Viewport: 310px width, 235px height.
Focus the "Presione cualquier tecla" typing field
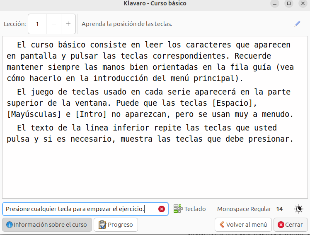(79, 209)
